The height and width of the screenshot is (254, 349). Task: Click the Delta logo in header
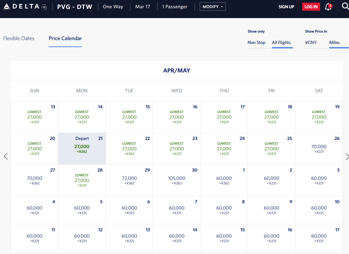tap(25, 7)
